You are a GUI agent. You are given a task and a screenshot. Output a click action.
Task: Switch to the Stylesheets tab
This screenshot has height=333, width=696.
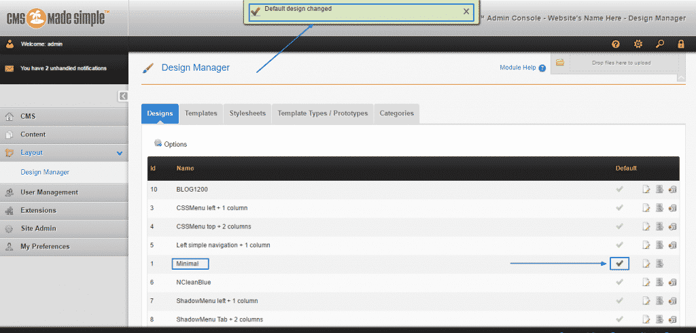point(247,113)
